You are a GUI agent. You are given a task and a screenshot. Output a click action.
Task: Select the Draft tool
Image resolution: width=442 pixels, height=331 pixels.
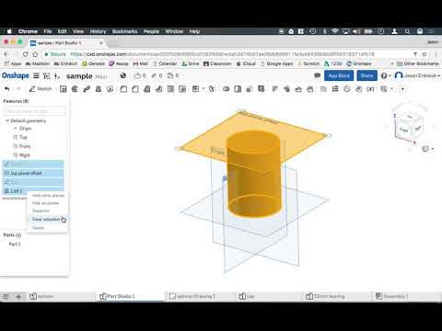point(147,89)
